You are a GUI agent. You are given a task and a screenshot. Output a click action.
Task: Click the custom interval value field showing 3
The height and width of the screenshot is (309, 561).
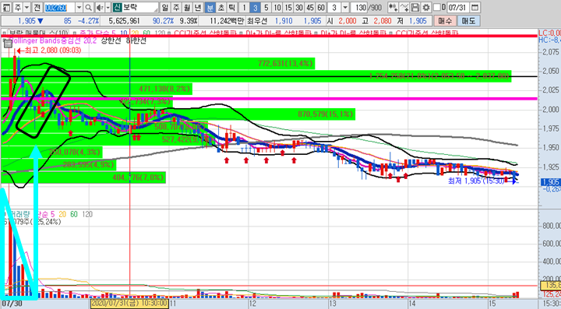tap(334, 7)
